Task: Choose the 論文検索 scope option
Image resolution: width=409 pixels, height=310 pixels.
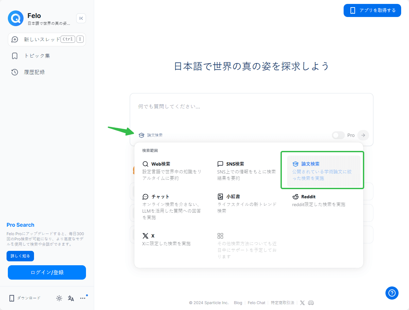Action: pyautogui.click(x=324, y=171)
